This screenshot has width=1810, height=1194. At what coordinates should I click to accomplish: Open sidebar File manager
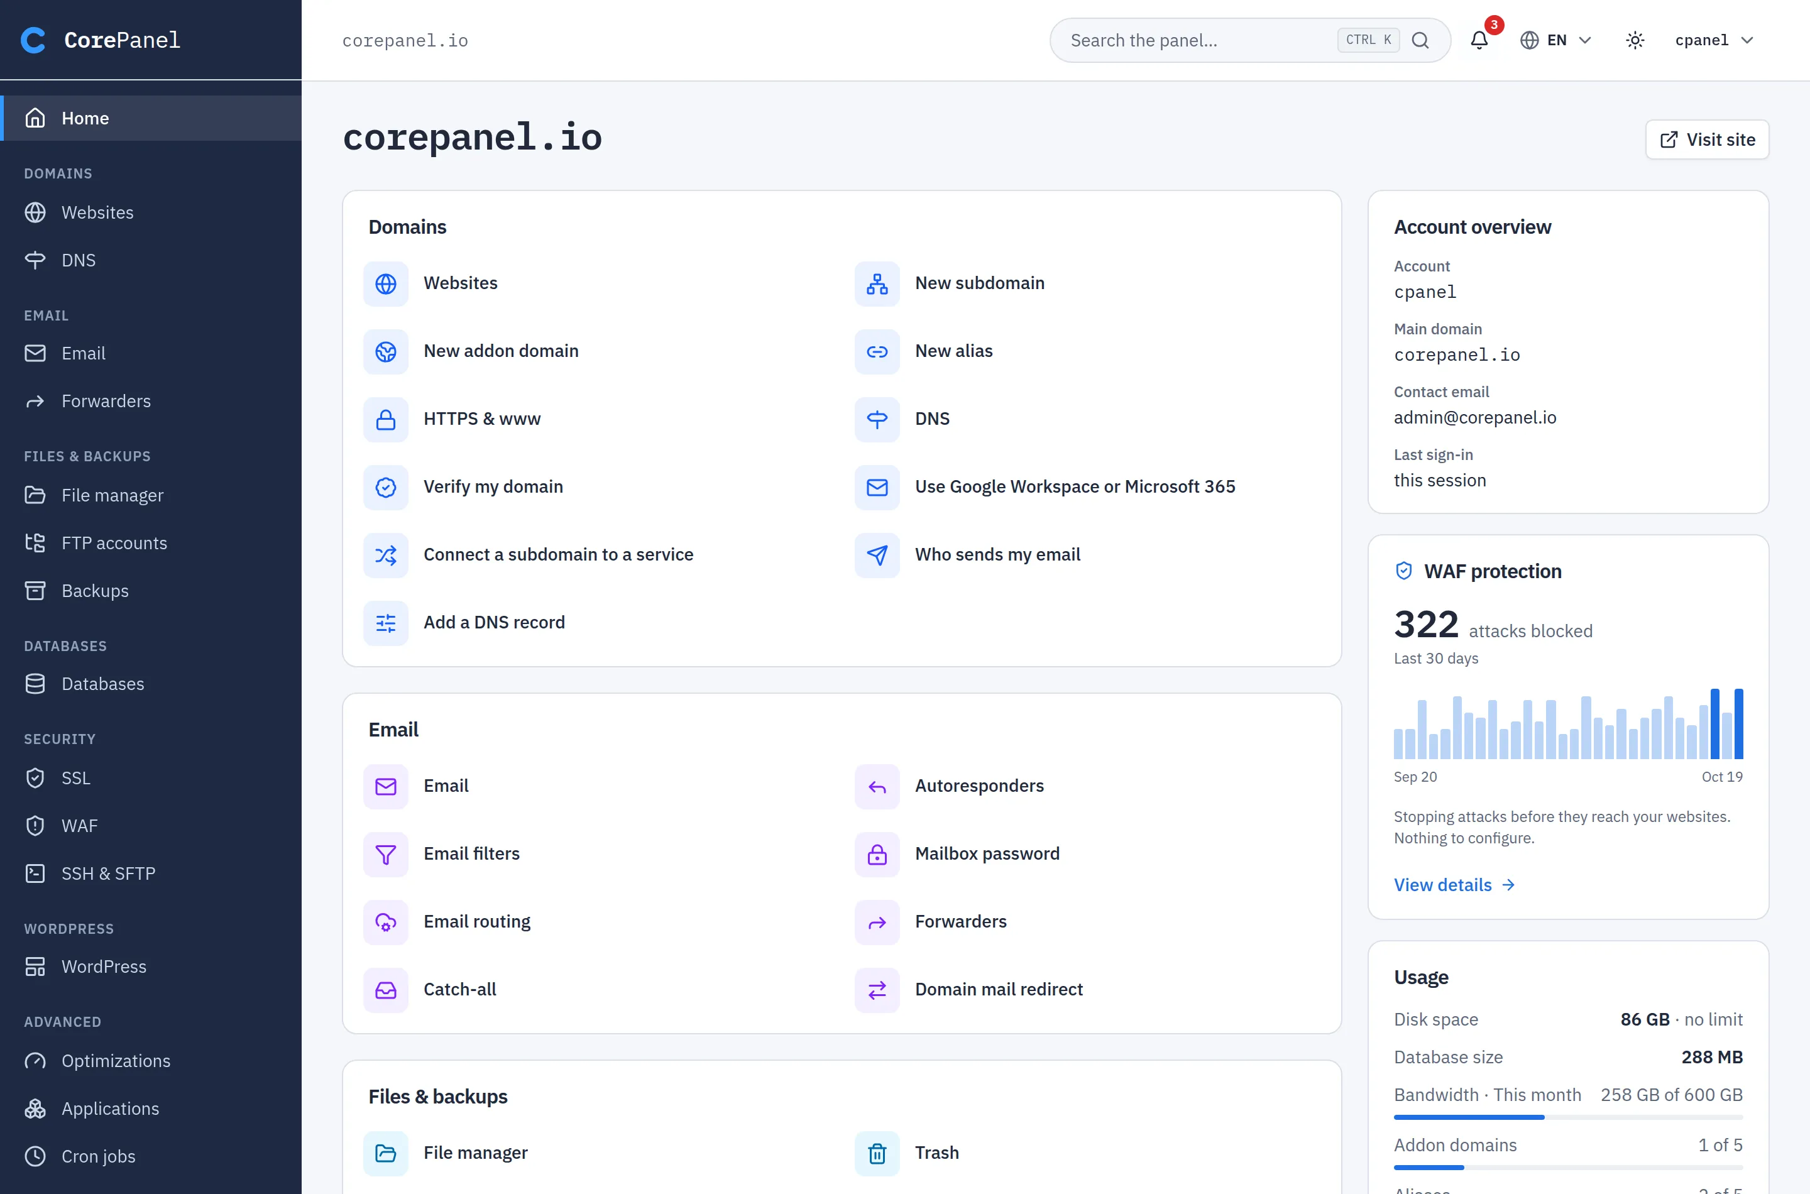[x=151, y=495]
